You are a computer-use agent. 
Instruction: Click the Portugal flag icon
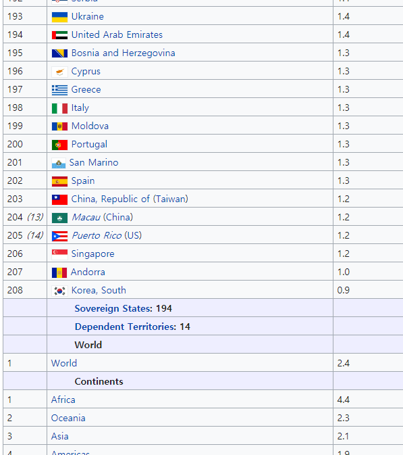click(x=59, y=145)
